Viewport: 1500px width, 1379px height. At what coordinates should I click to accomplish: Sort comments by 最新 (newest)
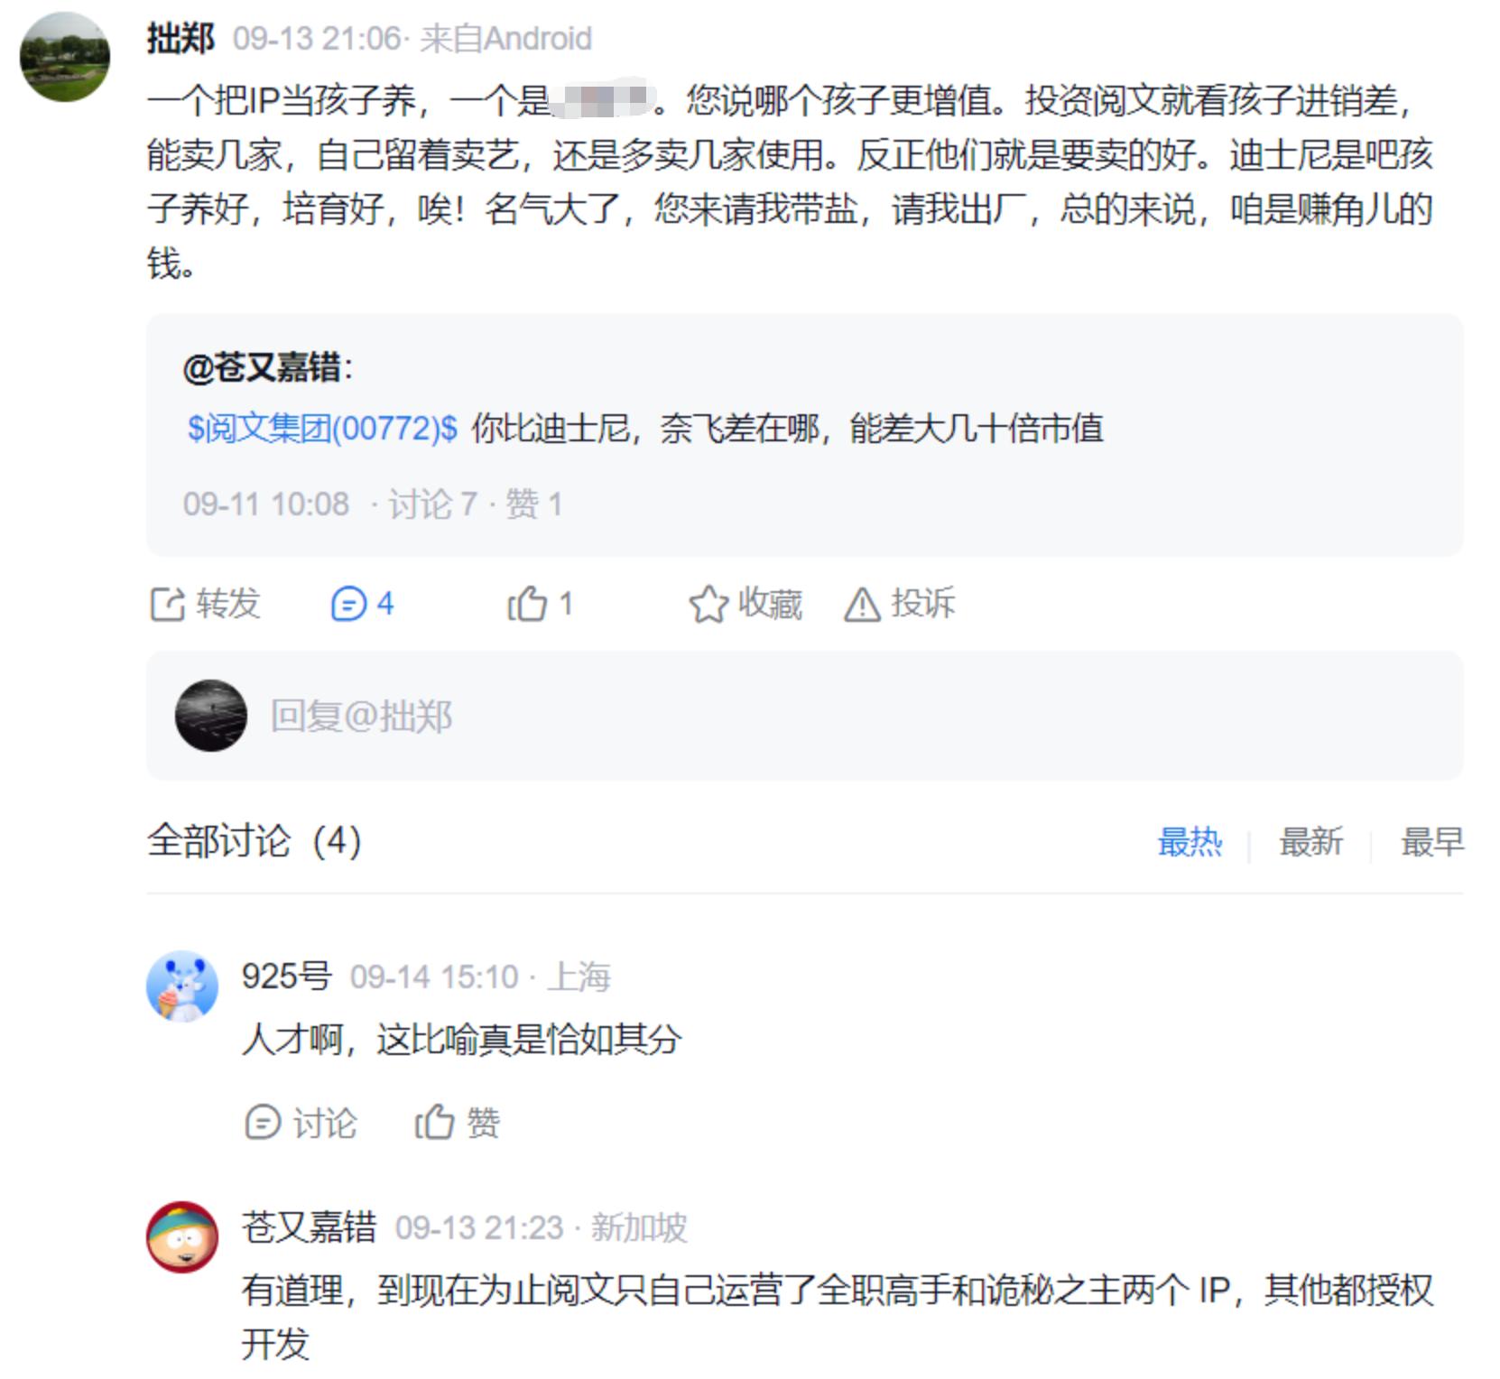(x=1310, y=841)
